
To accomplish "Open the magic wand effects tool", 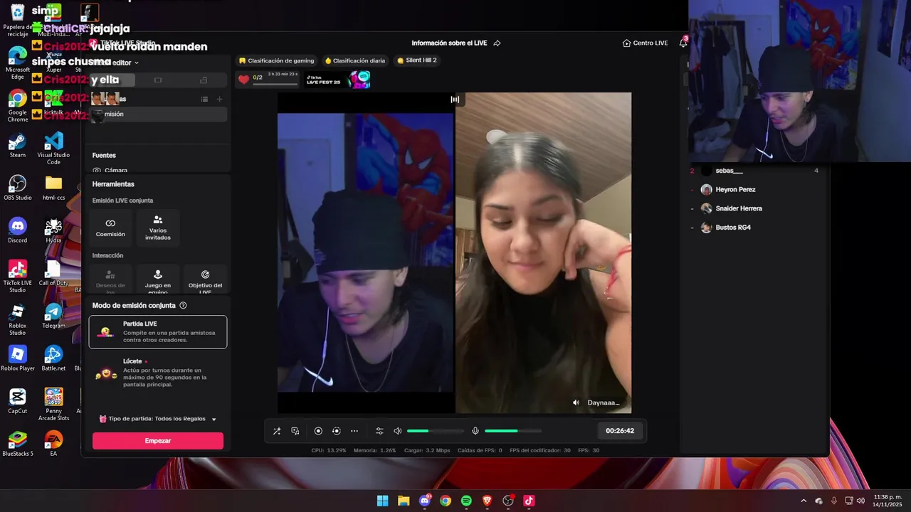I will [277, 431].
